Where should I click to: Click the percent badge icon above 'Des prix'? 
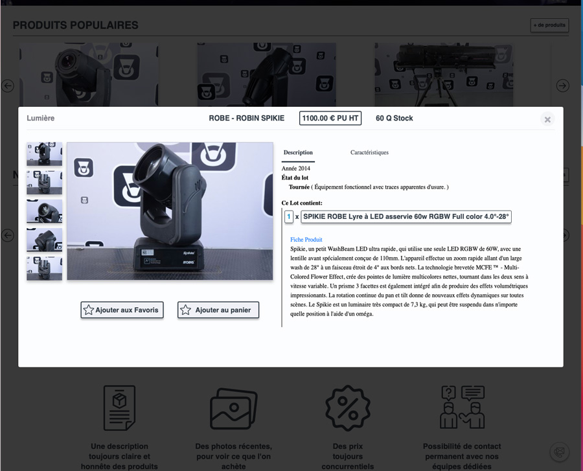(348, 408)
